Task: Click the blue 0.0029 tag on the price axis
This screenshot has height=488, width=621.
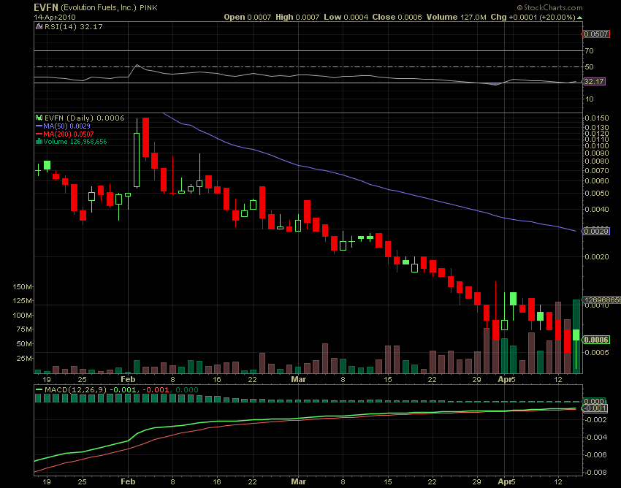Action: point(596,231)
